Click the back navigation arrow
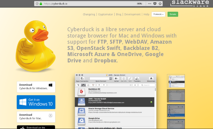 pyautogui.click(x=99, y=85)
